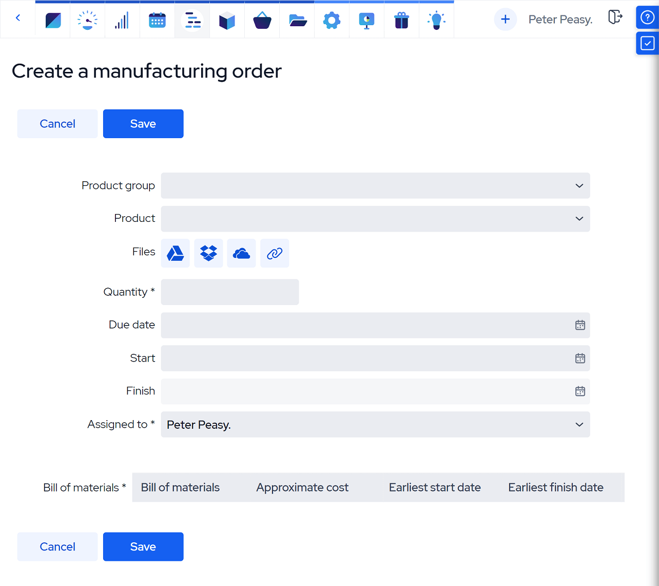Expand the Product dropdown
The width and height of the screenshot is (659, 586).
(x=375, y=219)
